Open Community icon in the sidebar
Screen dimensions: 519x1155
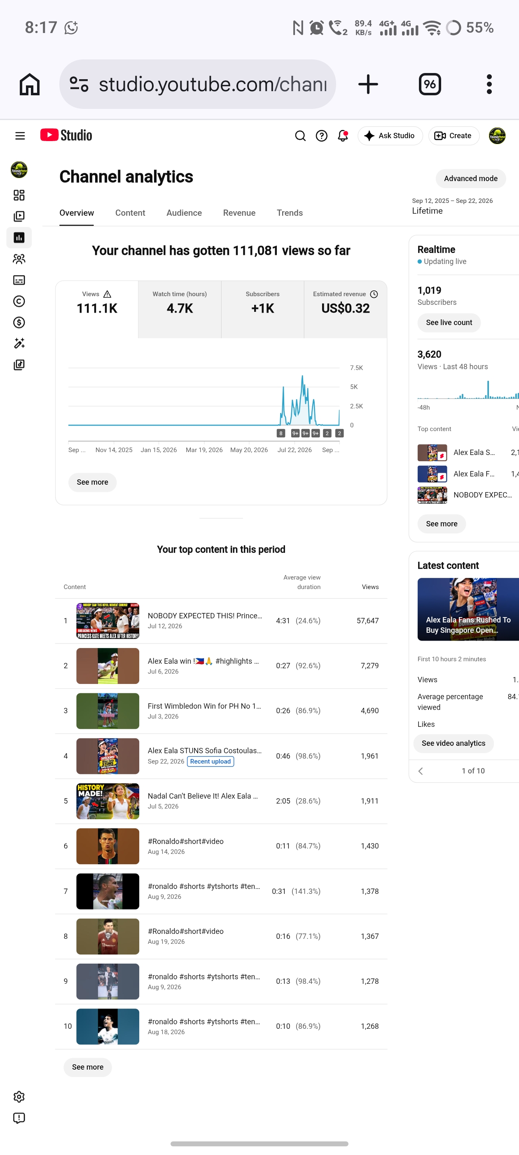point(19,259)
